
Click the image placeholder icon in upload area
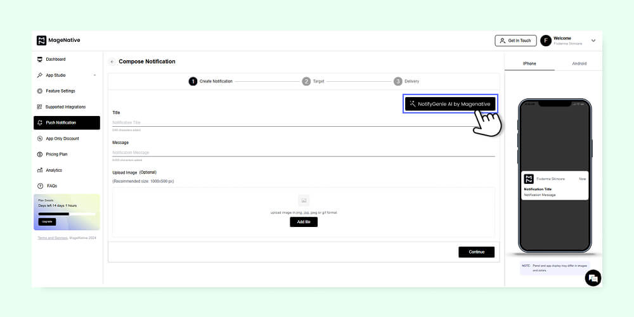click(304, 200)
